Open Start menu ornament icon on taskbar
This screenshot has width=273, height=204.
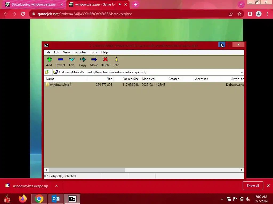pyautogui.click(x=7, y=199)
